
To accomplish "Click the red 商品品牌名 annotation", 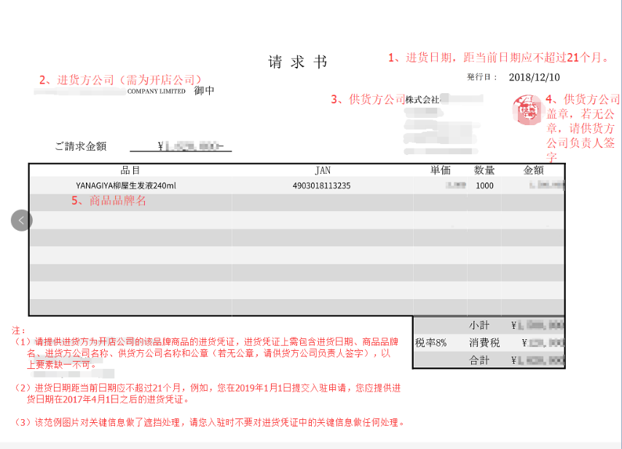I will tap(109, 201).
